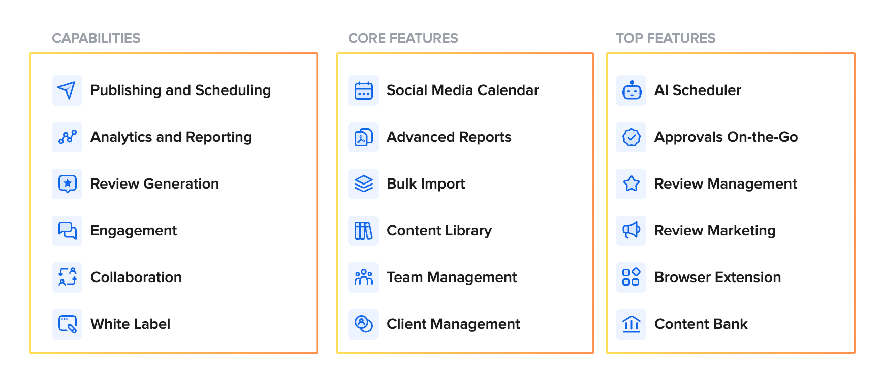
Task: Click the AI Scheduler robot icon
Action: pos(631,90)
